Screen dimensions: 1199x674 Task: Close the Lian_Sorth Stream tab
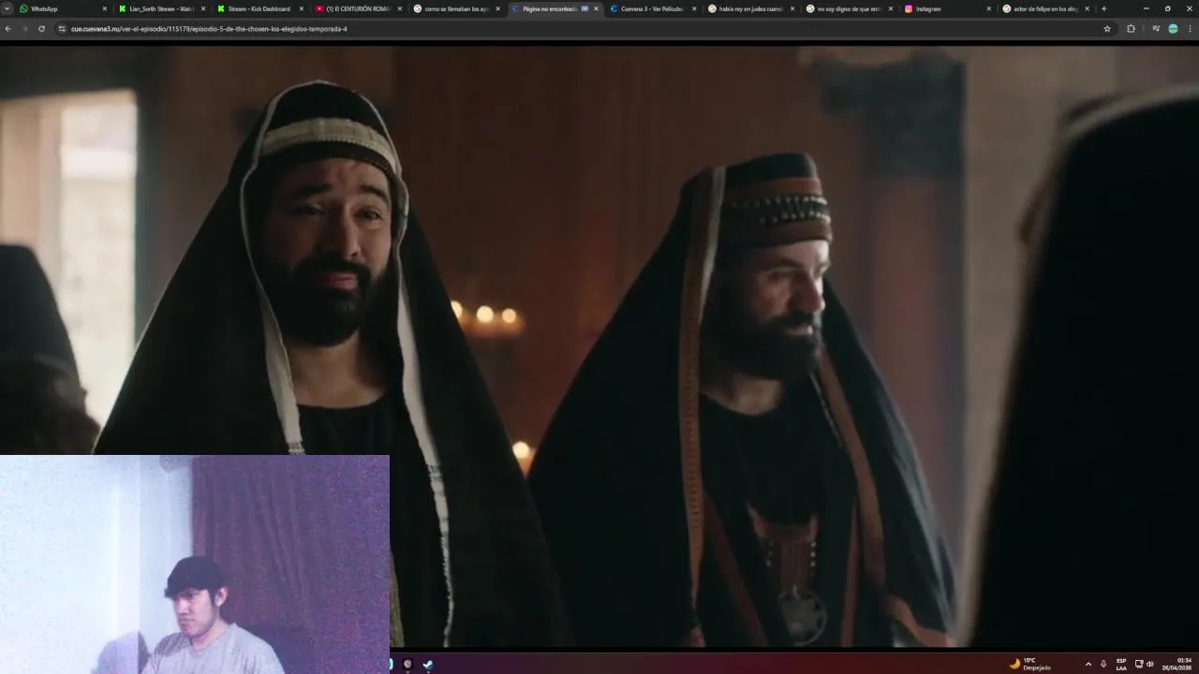(202, 8)
